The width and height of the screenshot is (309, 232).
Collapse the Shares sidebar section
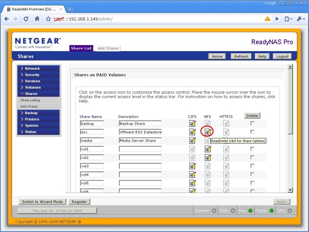tap(38, 94)
